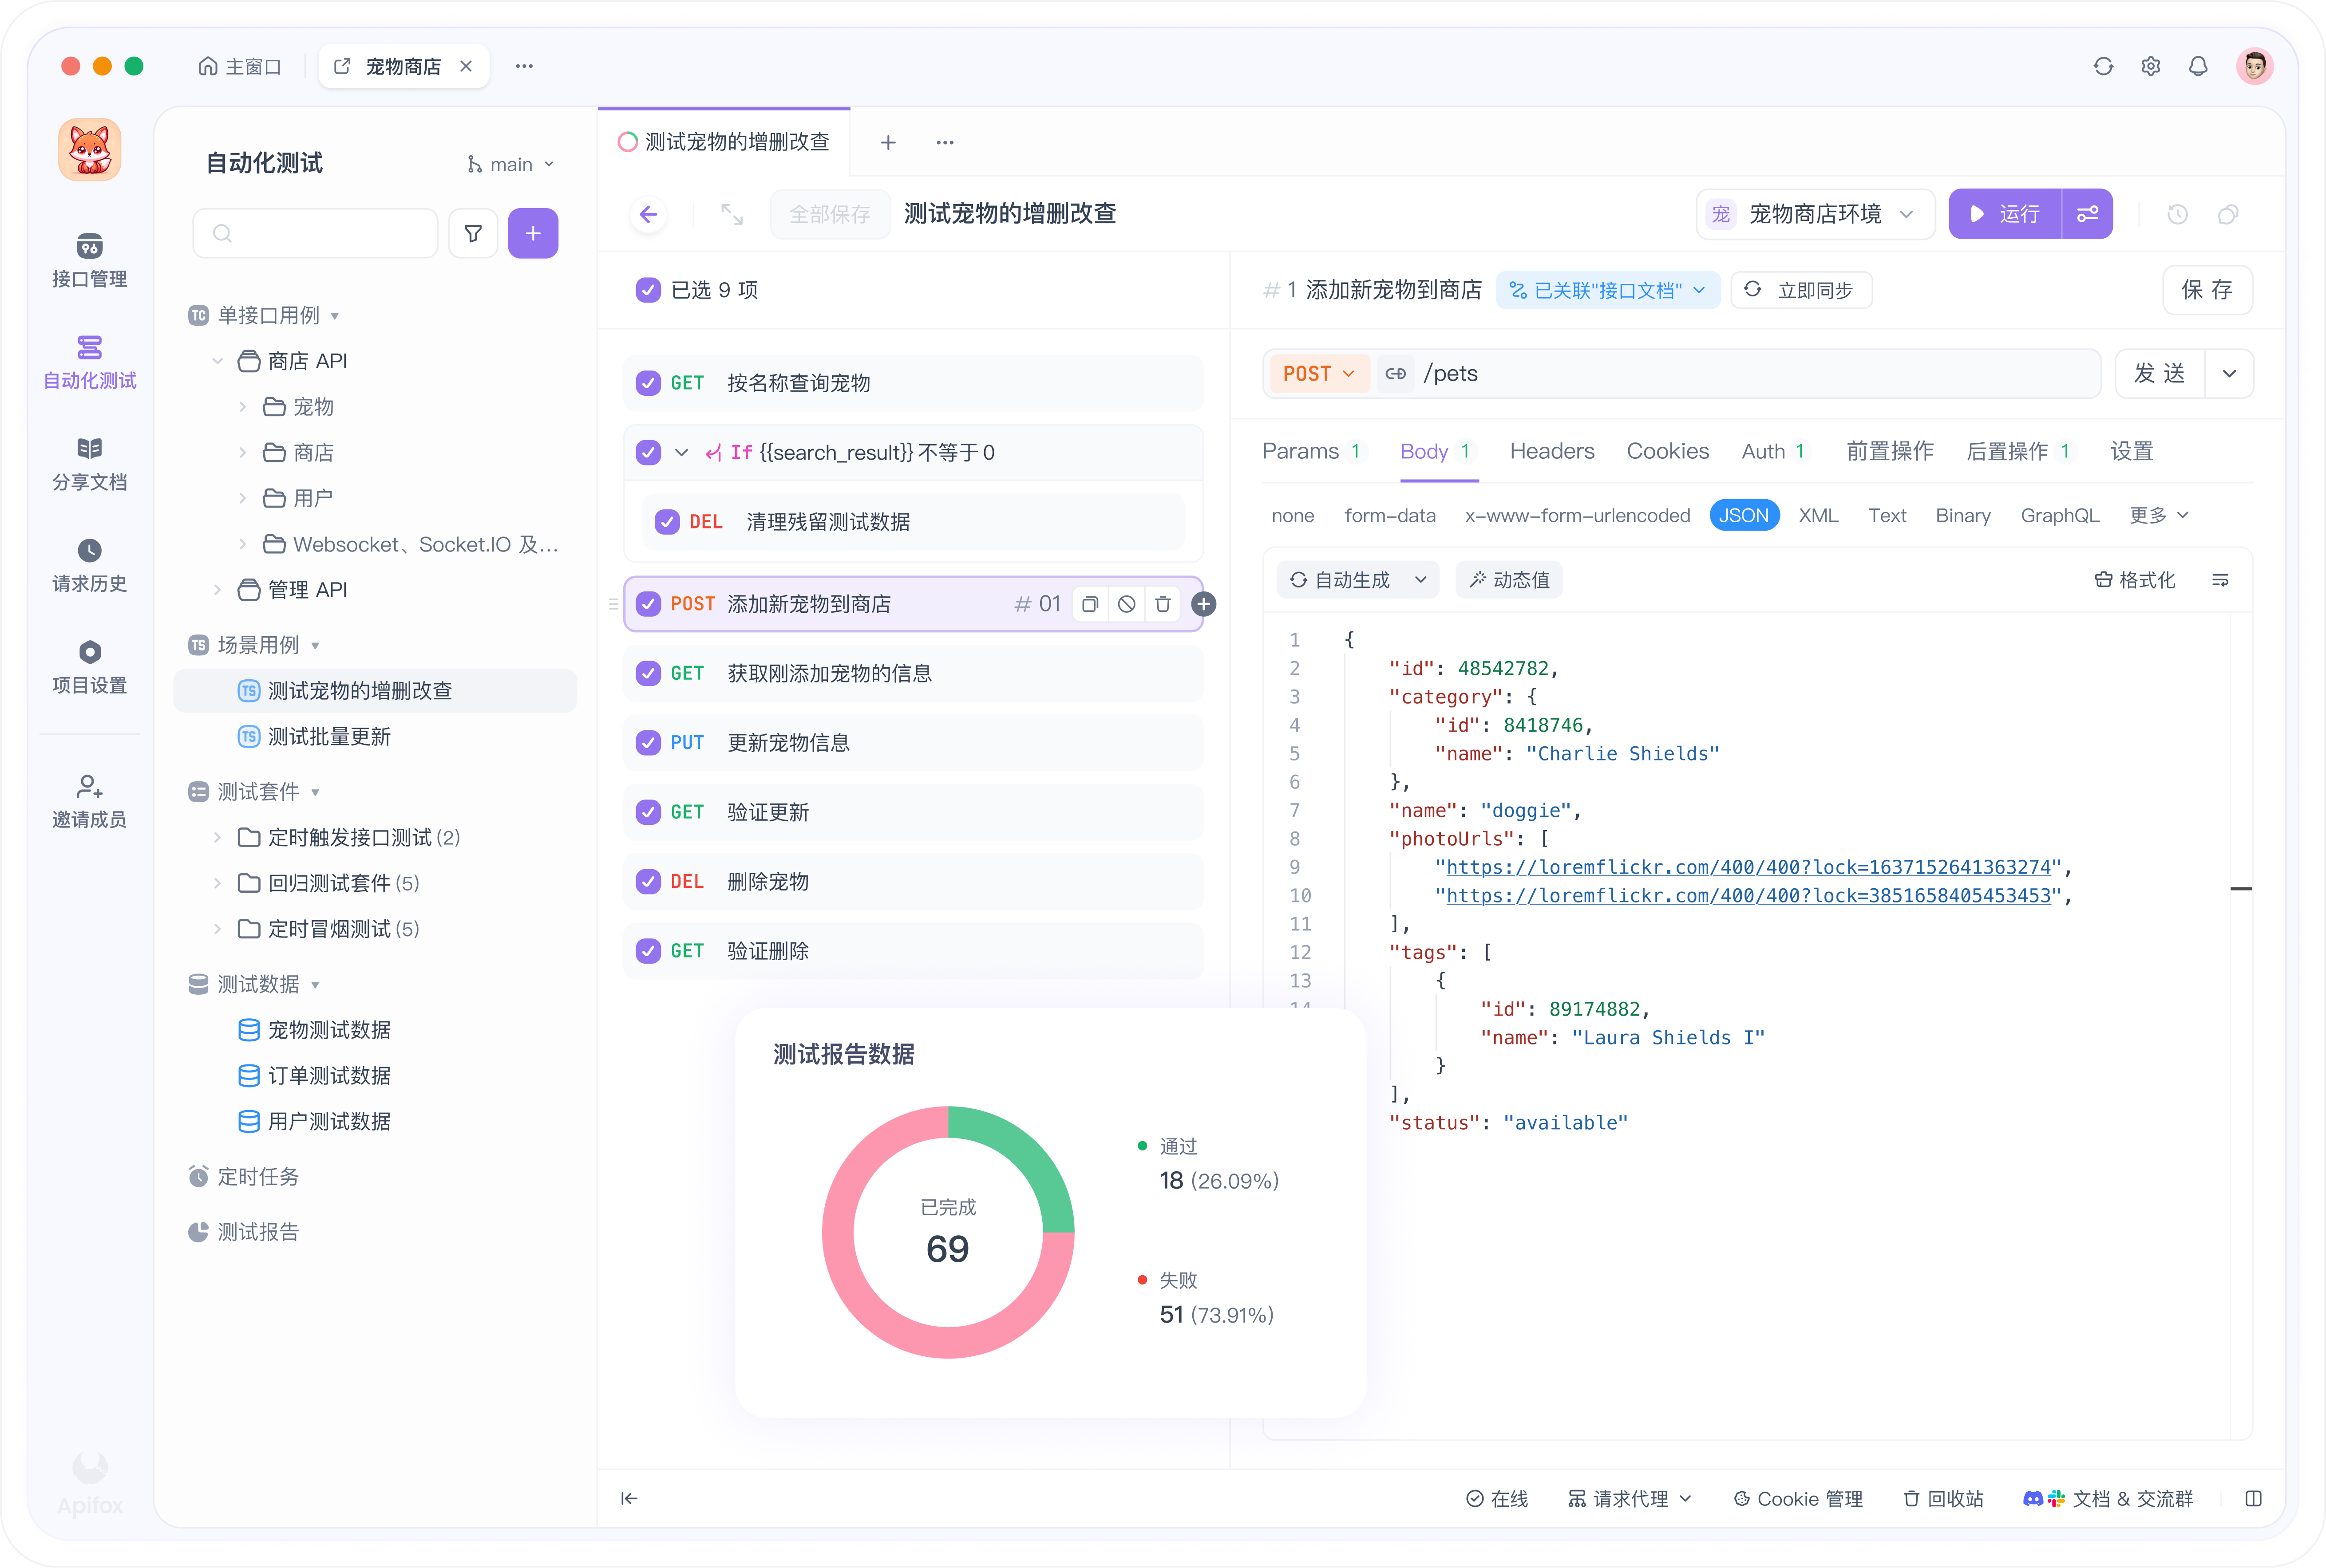
Task: Click the 保存 button
Action: (2206, 290)
